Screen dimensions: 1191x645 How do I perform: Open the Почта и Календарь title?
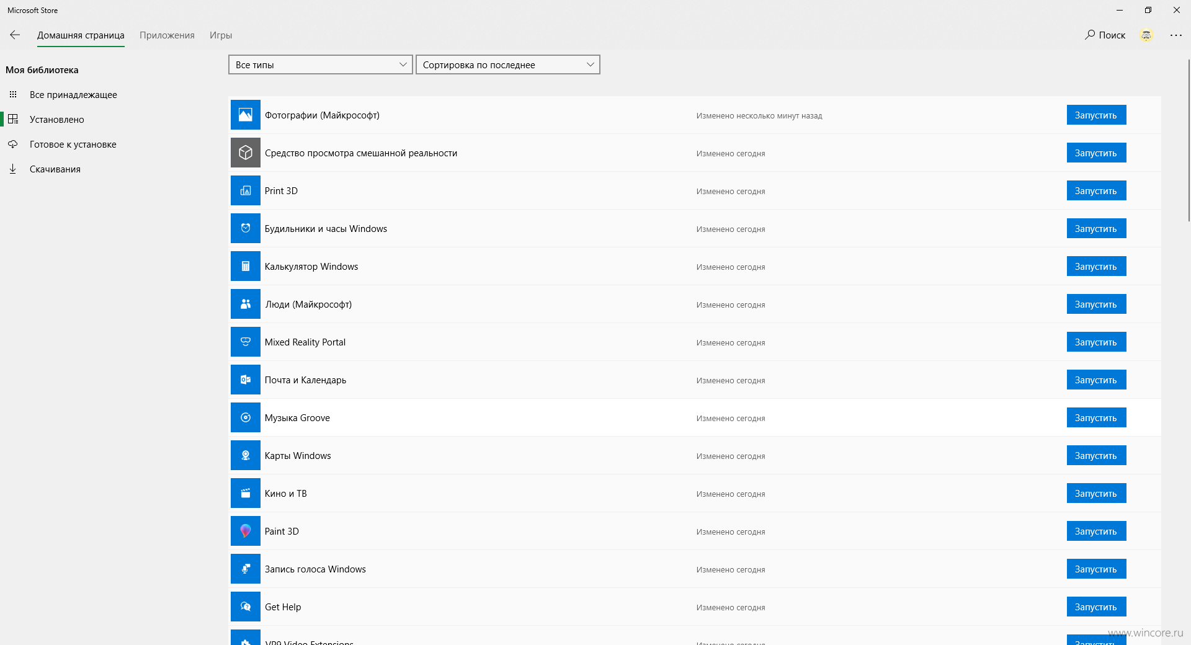tap(305, 380)
